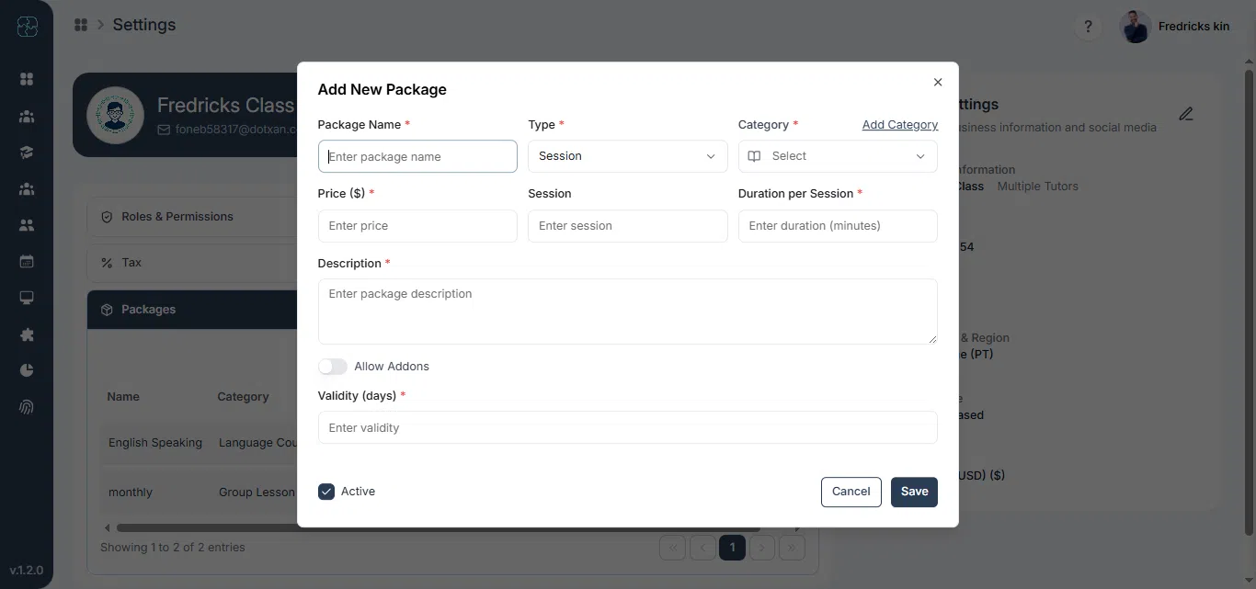This screenshot has width=1256, height=589.
Task: Open the fingerprint icon in the sidebar
Action: [27, 407]
